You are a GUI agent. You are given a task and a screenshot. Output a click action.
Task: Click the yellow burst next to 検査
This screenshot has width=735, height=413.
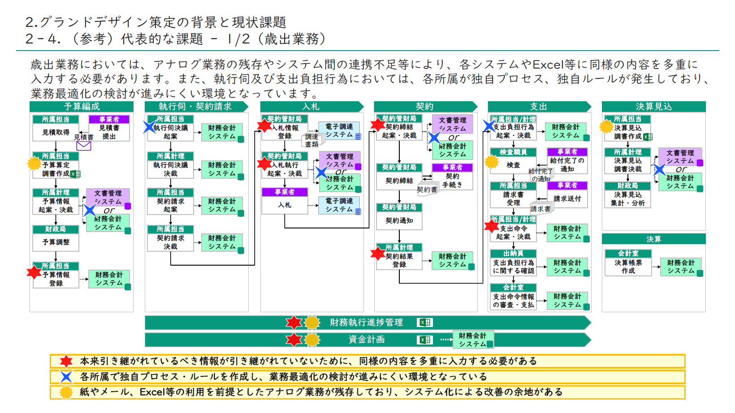[492, 162]
